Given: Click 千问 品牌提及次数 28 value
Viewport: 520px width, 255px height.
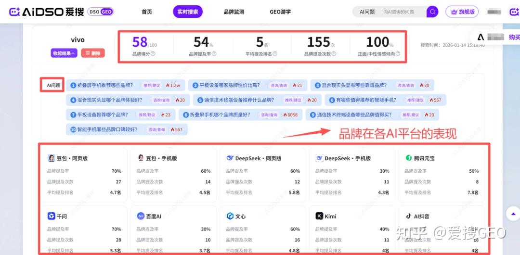Looking at the screenshot, I should click(x=118, y=240).
